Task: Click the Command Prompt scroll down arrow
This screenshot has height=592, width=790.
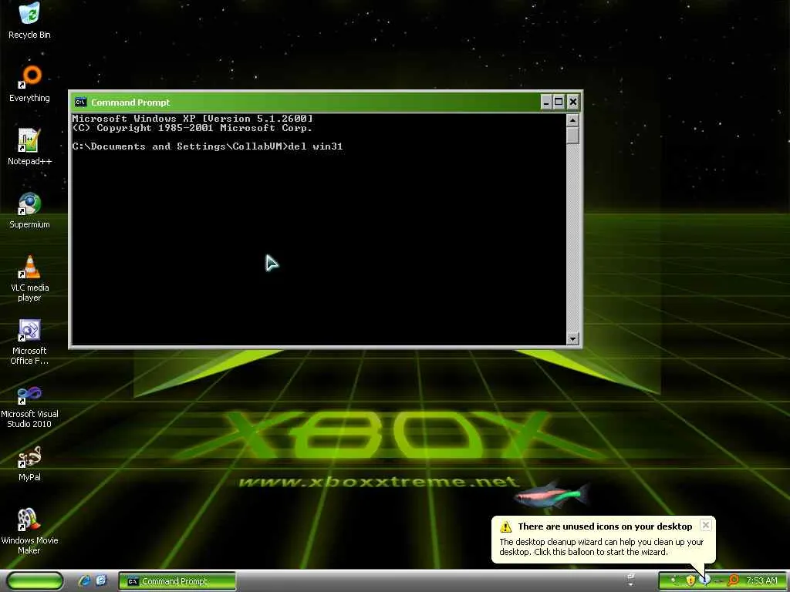Action: pyautogui.click(x=572, y=338)
